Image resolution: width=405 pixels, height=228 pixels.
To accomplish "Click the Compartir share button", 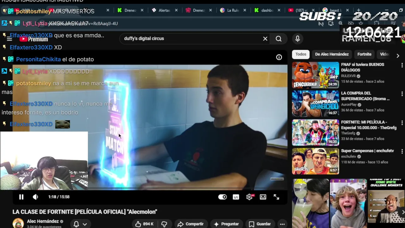I will pyautogui.click(x=190, y=224).
